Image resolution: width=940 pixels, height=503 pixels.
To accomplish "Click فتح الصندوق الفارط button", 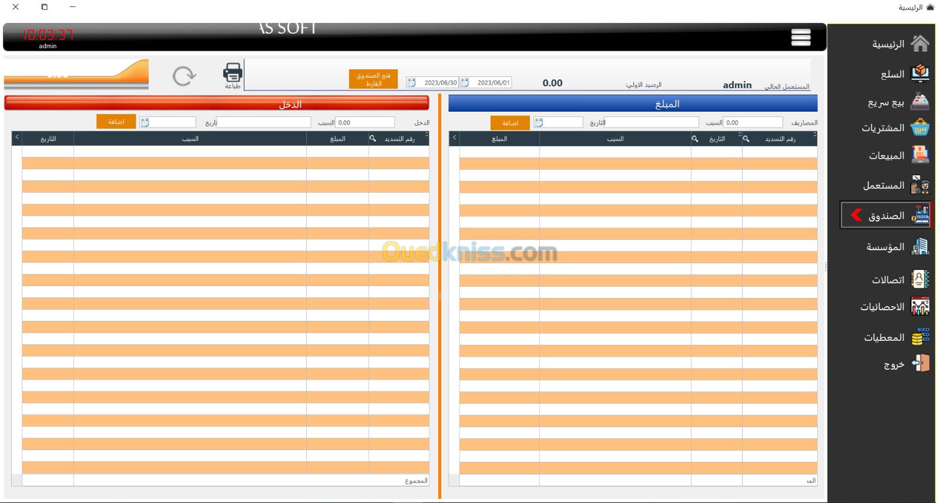I will (373, 79).
